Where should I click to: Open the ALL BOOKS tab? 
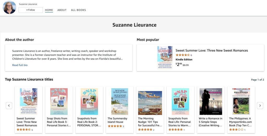(x=78, y=10)
